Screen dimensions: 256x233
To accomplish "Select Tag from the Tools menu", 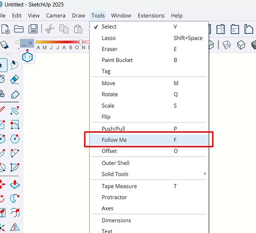I will 149,71.
